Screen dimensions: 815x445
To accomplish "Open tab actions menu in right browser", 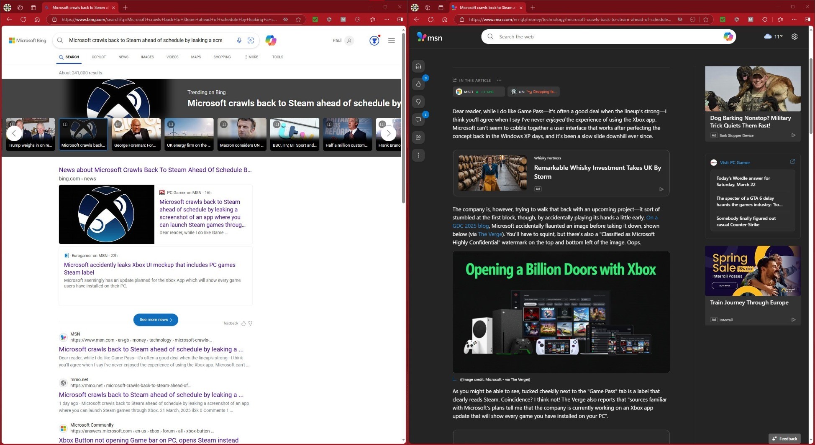I will coord(441,8).
